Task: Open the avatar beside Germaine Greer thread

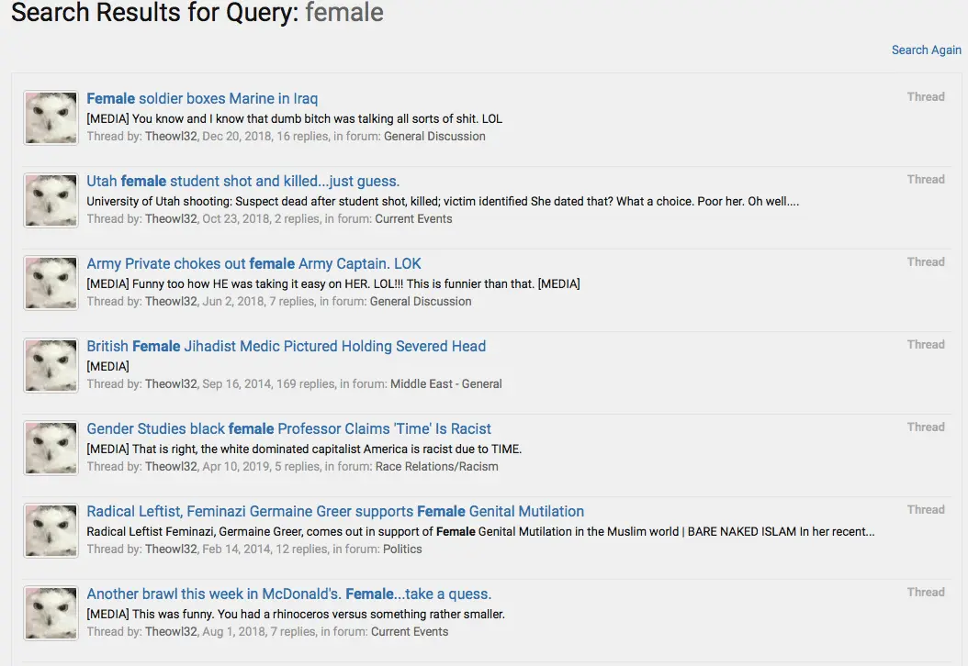Action: pos(51,530)
